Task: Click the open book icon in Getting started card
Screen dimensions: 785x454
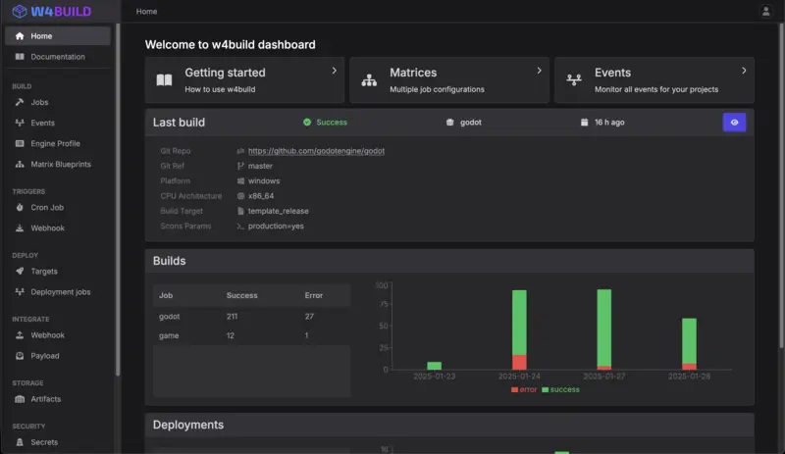Action: pos(164,80)
